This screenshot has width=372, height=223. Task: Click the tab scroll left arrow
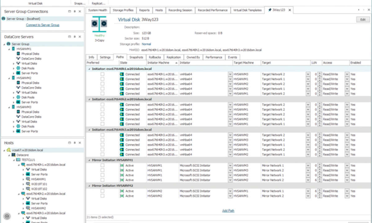click(x=359, y=10)
